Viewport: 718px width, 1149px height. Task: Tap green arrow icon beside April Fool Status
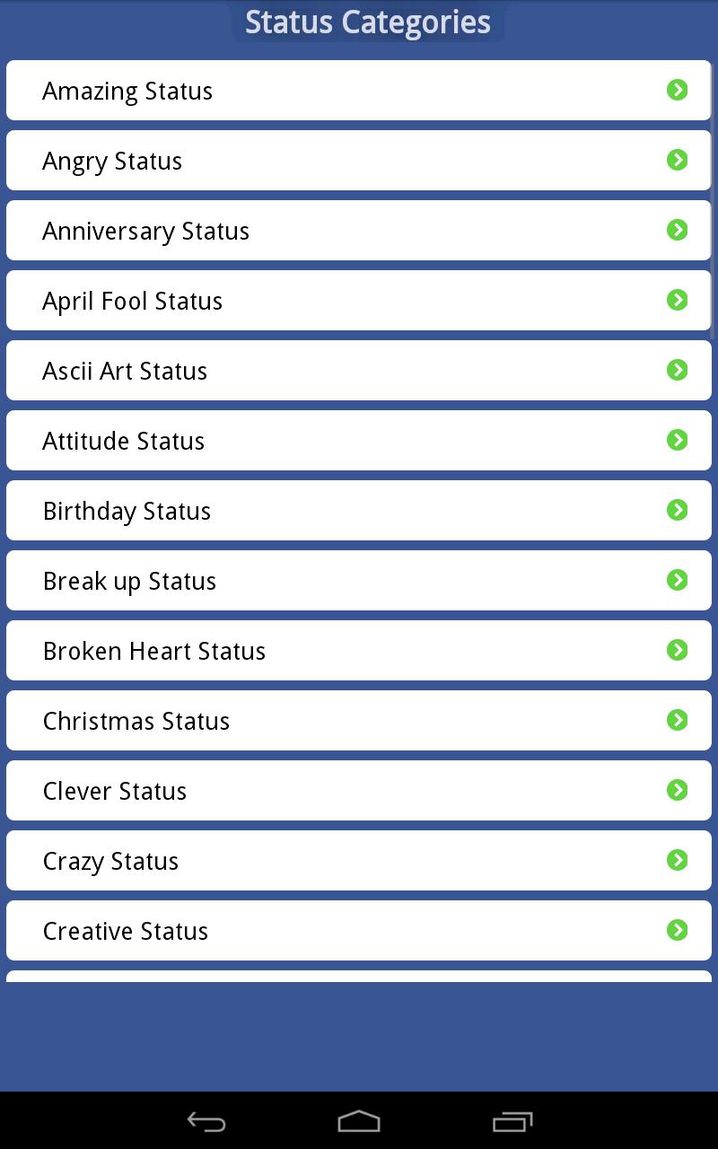click(x=678, y=300)
